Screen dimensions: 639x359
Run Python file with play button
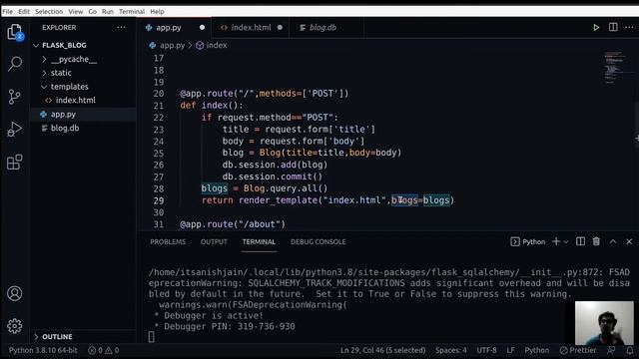click(596, 28)
